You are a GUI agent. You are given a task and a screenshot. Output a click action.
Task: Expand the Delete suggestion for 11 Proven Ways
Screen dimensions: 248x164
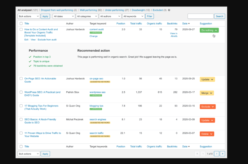pyautogui.click(x=207, y=134)
